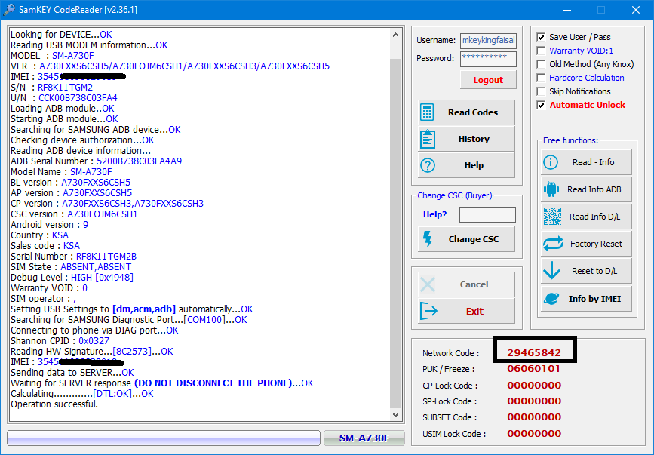Click the globe icon on Info by IMEI
The image size is (654, 455).
tap(551, 299)
